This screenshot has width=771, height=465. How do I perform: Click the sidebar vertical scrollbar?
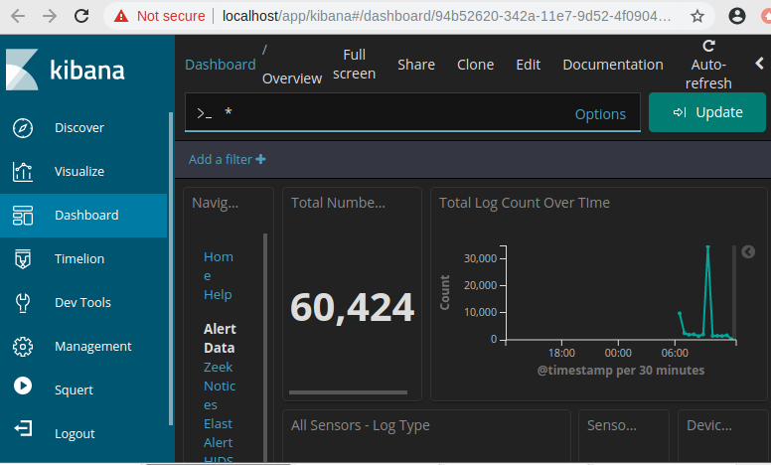pyautogui.click(x=171, y=268)
